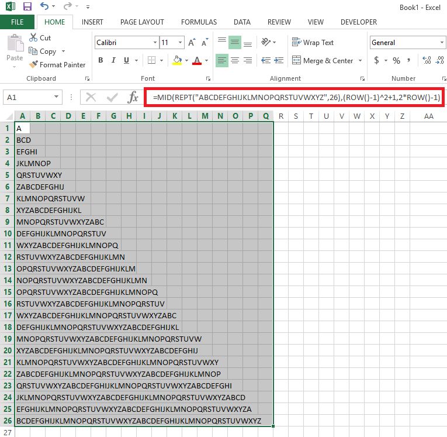447x437 pixels.
Task: Open the Font Color dropdown arrow
Action: 206,60
